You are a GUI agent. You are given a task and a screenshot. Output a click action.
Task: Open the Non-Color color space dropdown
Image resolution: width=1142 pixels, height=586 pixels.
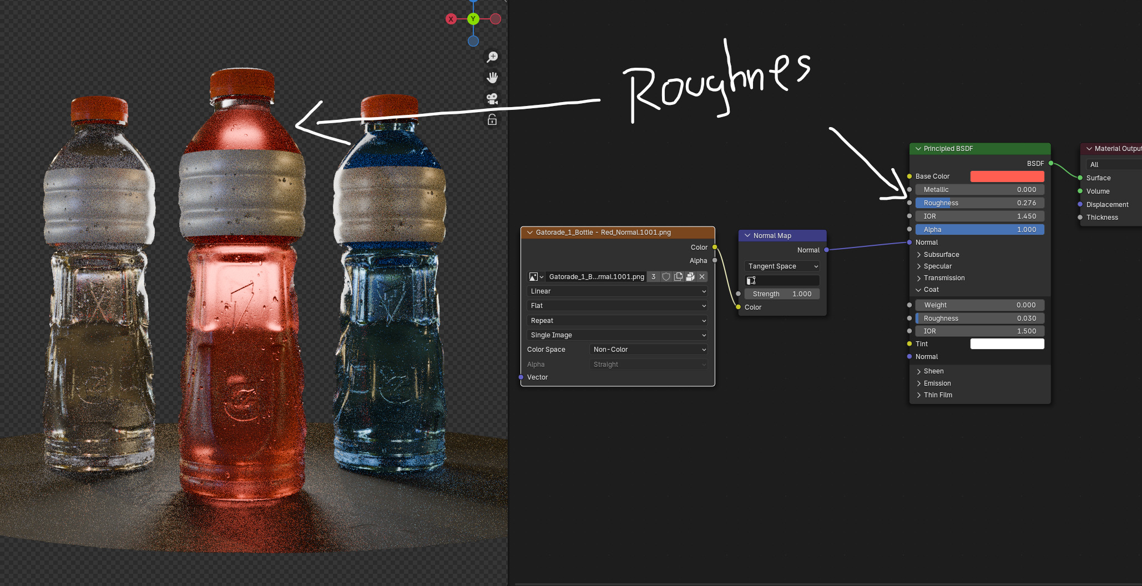click(648, 350)
